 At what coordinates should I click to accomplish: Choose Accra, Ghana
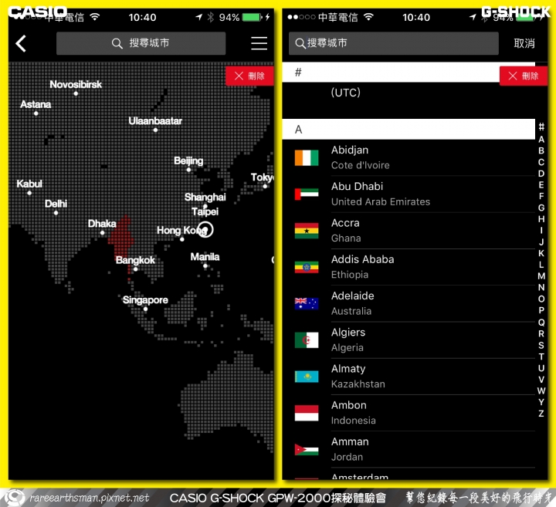(409, 231)
